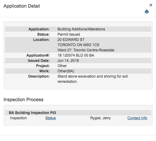Screen dimensions: 156x141
Task: Click the Inspection label in the process row
Action: [x=18, y=118]
